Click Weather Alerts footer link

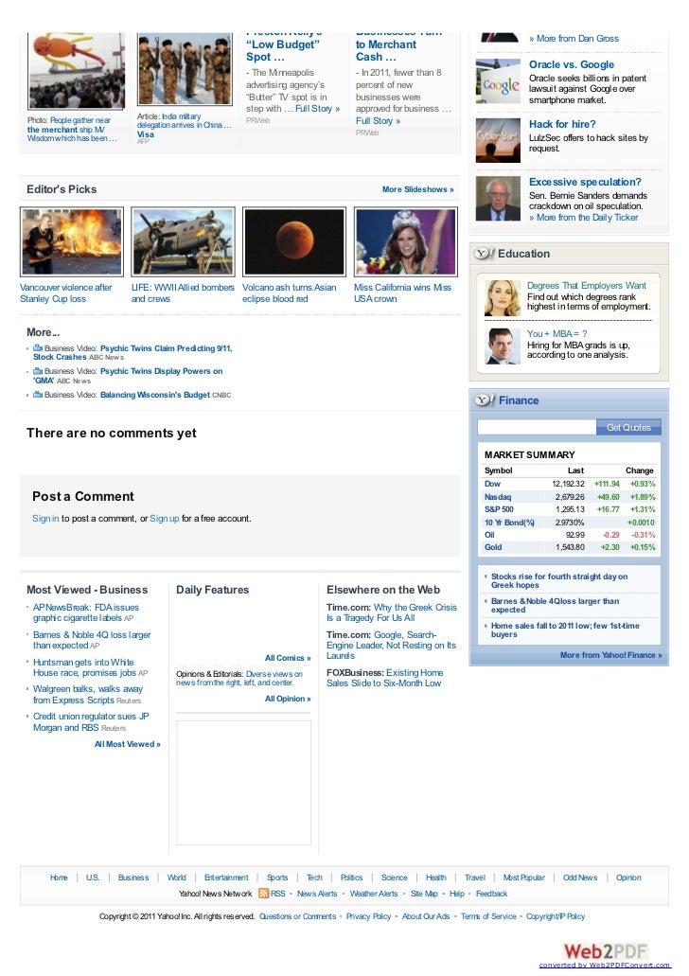[x=374, y=894]
